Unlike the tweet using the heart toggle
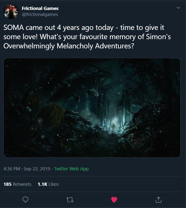The width and height of the screenshot is (186, 208). click(x=114, y=199)
